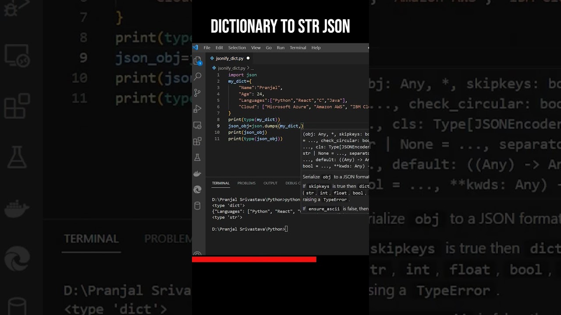Click the terminal python command line

tap(256, 199)
